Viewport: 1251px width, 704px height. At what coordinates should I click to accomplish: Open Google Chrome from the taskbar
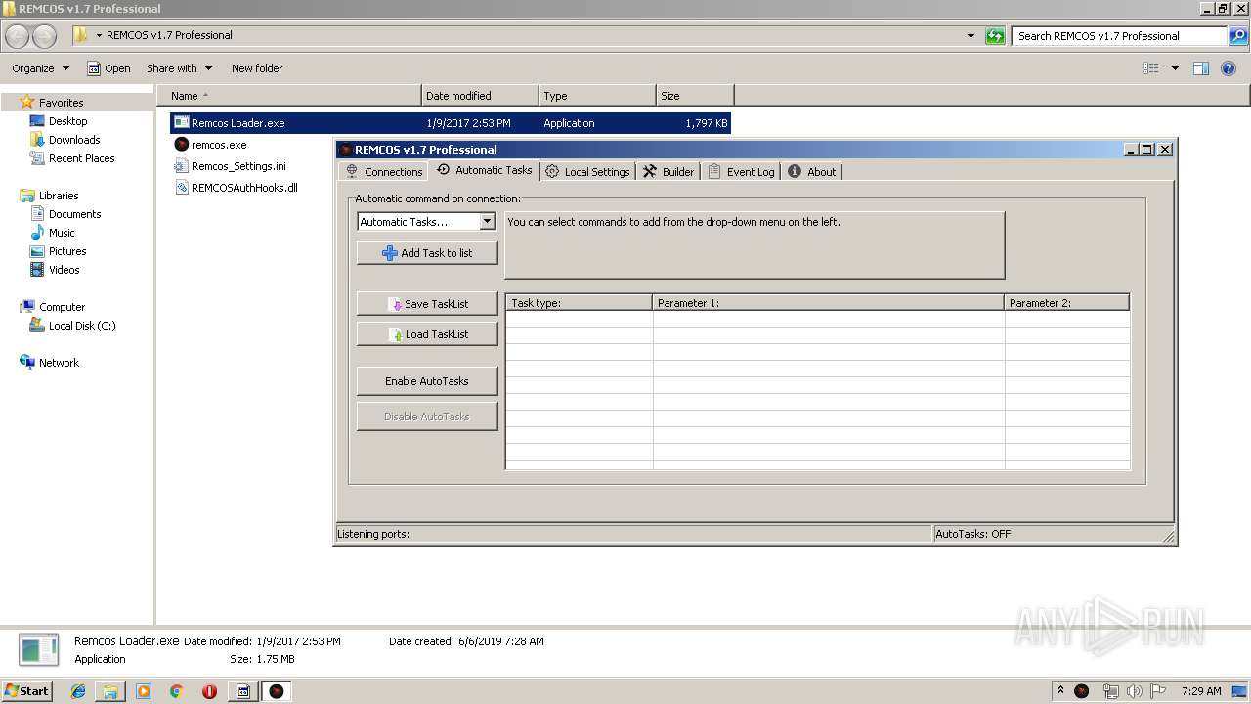tap(177, 691)
